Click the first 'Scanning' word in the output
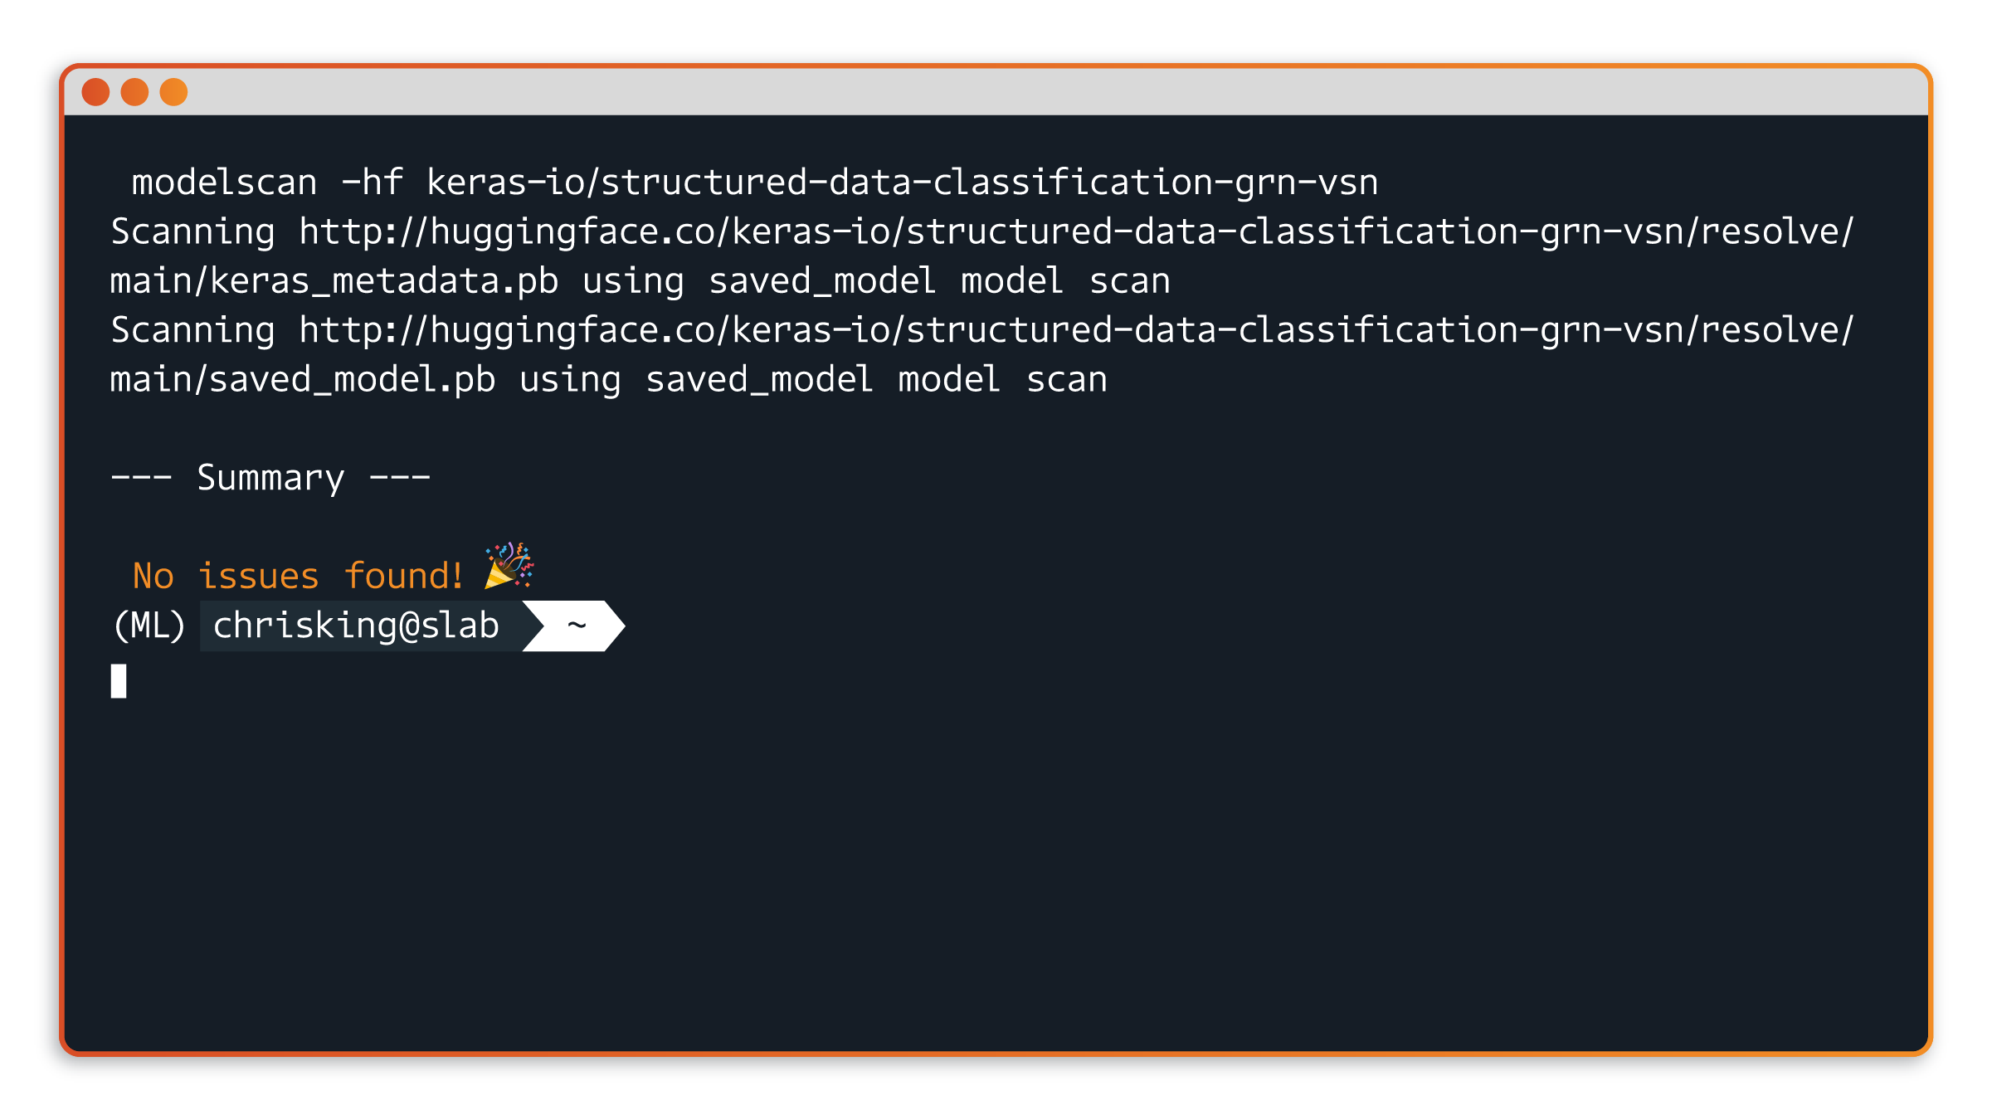This screenshot has height=1120, width=1992. pyautogui.click(x=192, y=231)
